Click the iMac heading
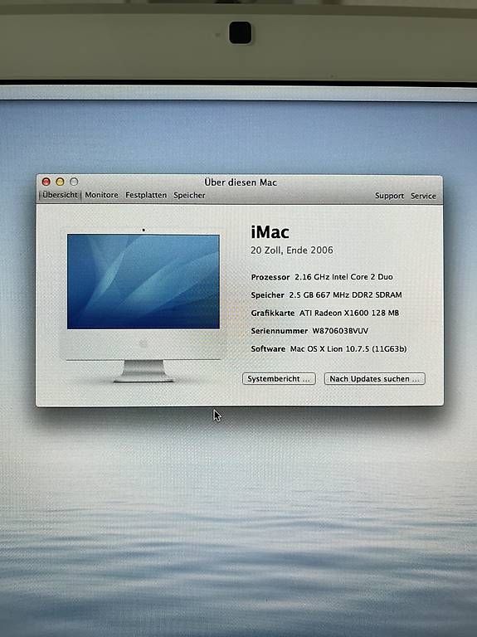The image size is (477, 637). point(270,232)
